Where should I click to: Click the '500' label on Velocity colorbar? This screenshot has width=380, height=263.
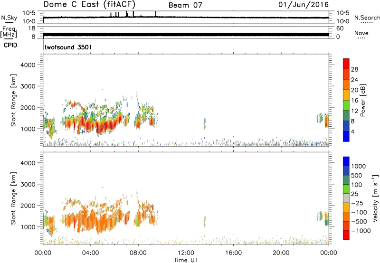pos(357,176)
